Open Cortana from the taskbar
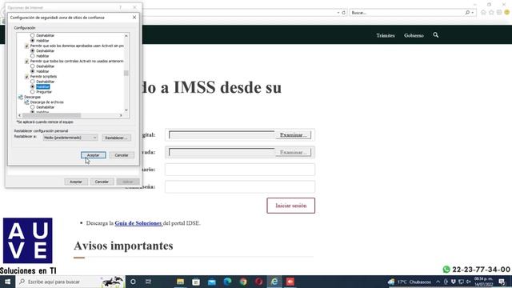 coord(133,282)
